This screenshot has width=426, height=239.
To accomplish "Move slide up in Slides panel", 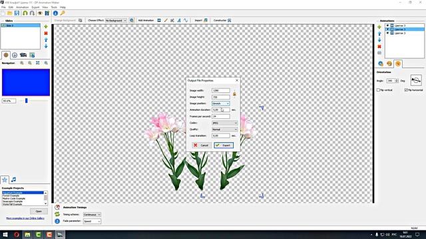I will point(46,40).
